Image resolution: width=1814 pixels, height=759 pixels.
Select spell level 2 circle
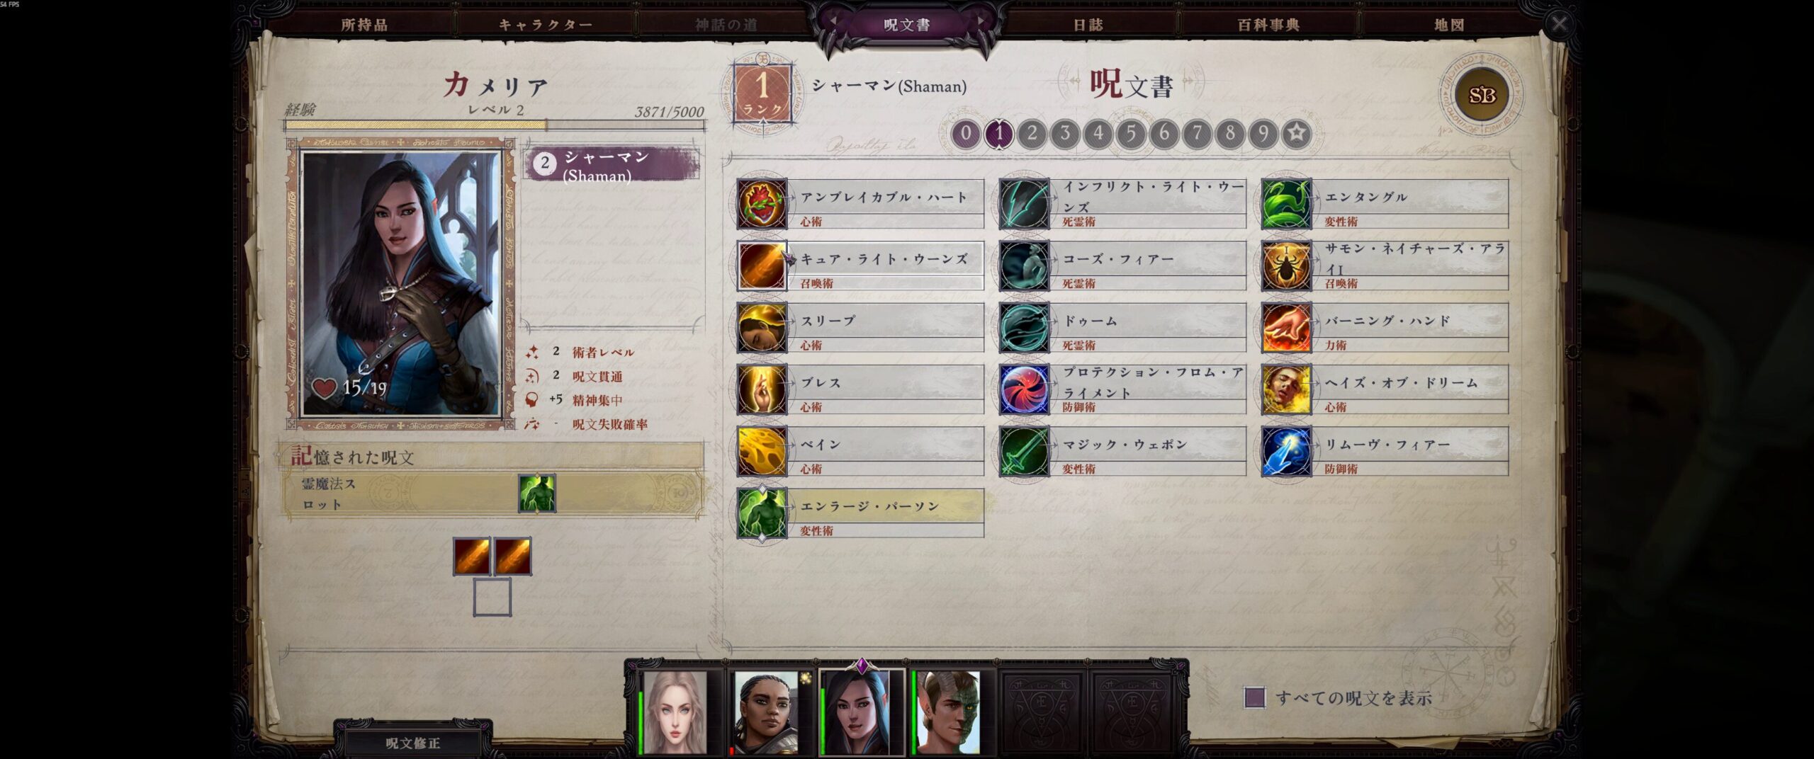pyautogui.click(x=1032, y=133)
